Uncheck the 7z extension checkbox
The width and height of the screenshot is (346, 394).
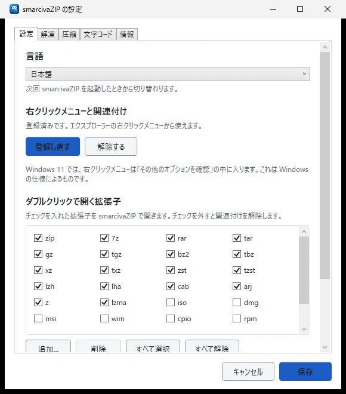(104, 238)
